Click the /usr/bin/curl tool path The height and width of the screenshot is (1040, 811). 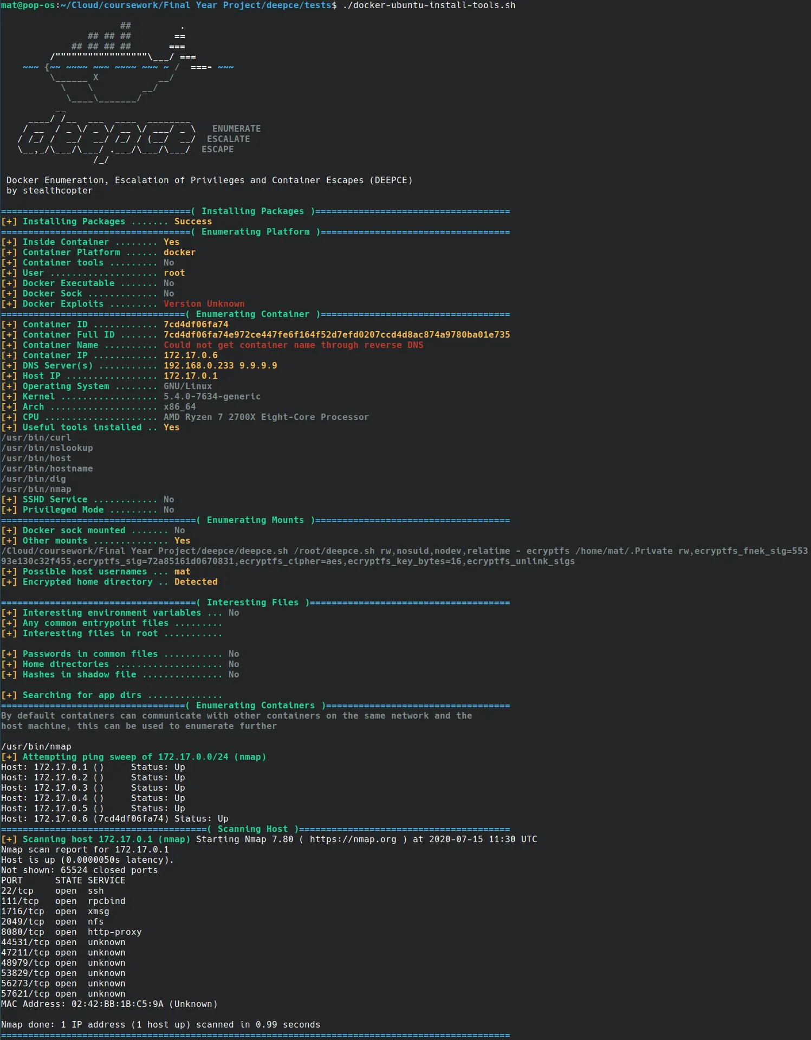pos(36,438)
